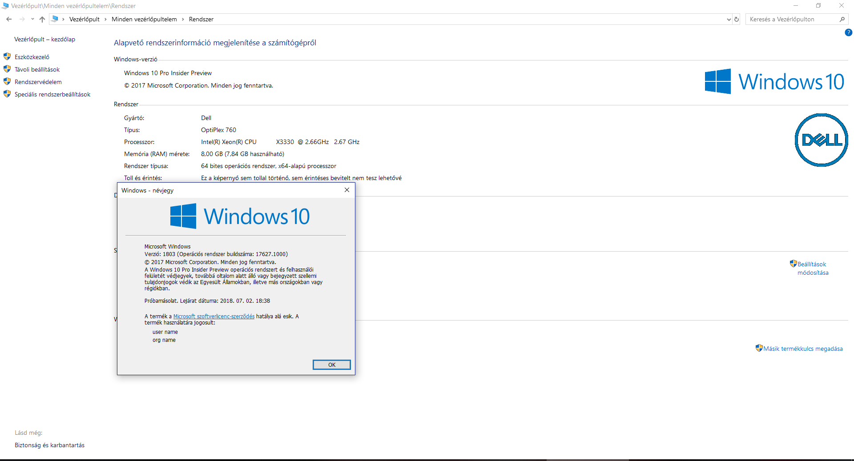Click the Toll és érintés: label
Viewport: 854px width, 461px height.
point(143,178)
